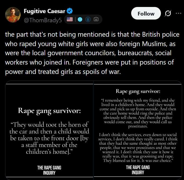This screenshot has height=180, width=184.
Task: Open the left attached quote image
Action: point(49,130)
